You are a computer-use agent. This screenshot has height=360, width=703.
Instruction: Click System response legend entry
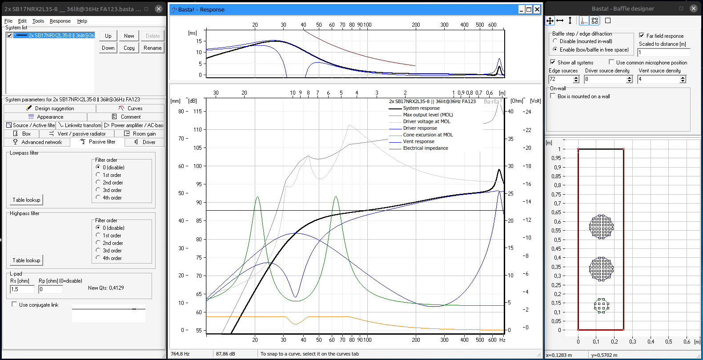click(421, 108)
